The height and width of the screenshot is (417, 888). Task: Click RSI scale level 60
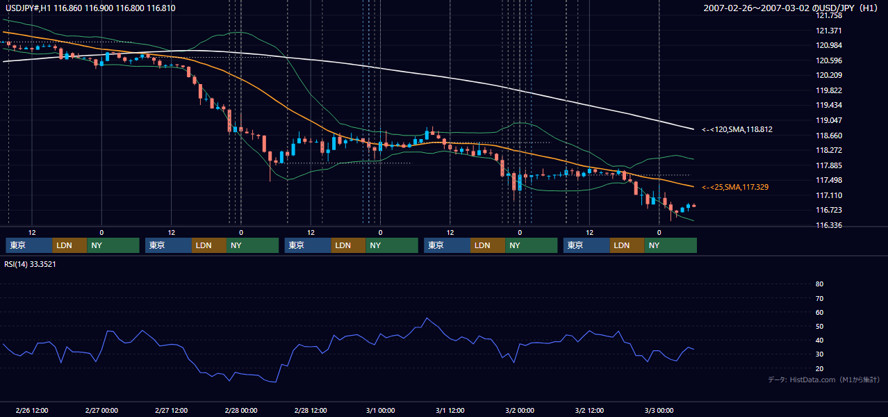(x=819, y=312)
